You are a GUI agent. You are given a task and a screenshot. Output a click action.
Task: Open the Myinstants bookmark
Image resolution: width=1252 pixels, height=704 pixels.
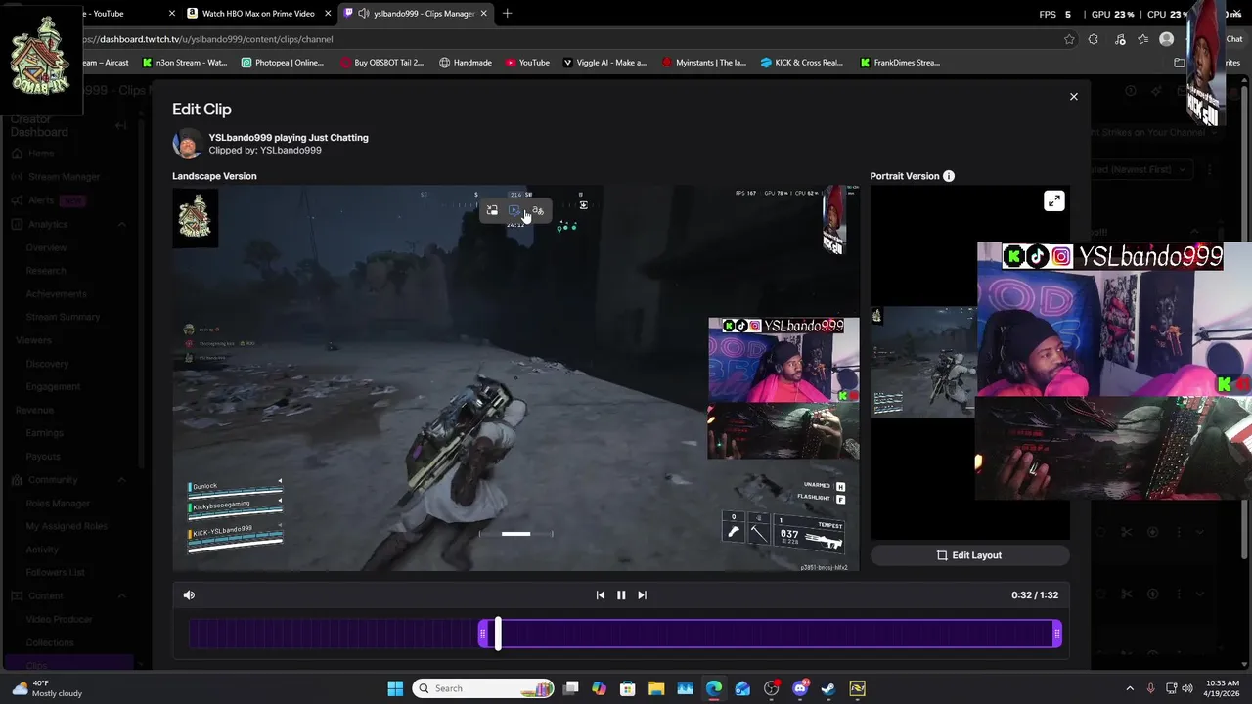(703, 63)
